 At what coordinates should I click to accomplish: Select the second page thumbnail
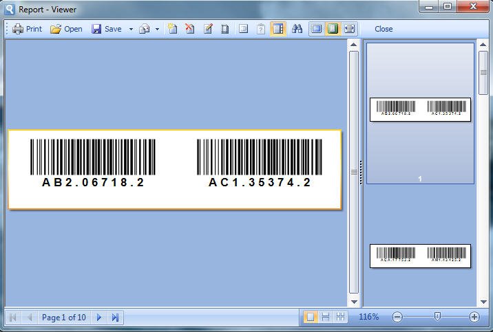[421, 256]
